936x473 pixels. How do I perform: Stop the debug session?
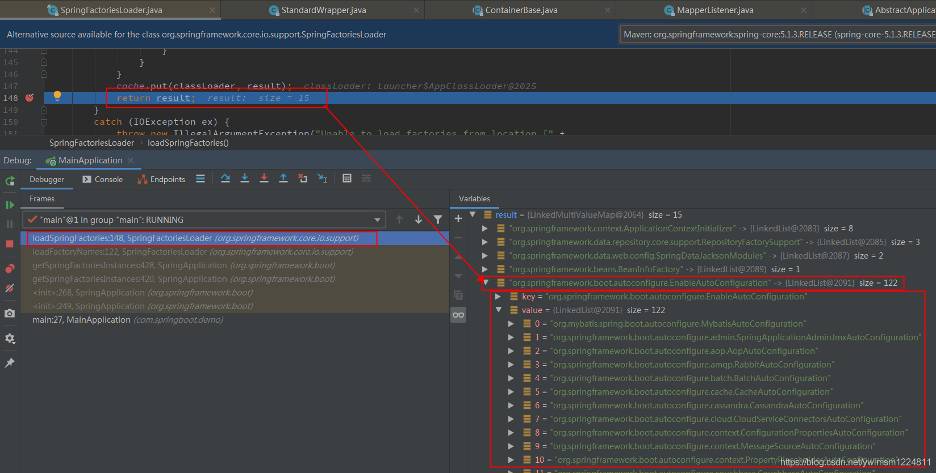point(10,244)
